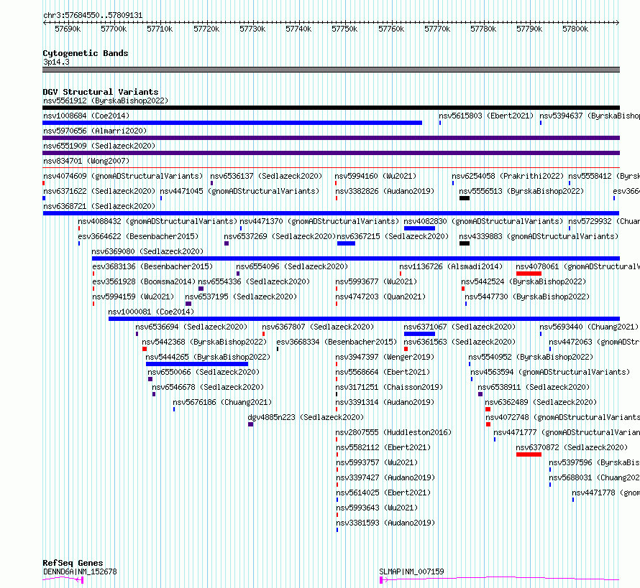Select esv3561928 (Boomsma2014) label

(144, 281)
